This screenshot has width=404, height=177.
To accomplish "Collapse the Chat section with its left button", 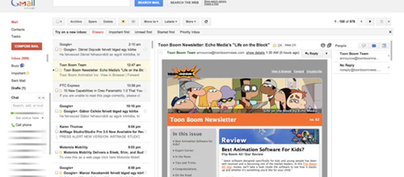I will point(39,98).
